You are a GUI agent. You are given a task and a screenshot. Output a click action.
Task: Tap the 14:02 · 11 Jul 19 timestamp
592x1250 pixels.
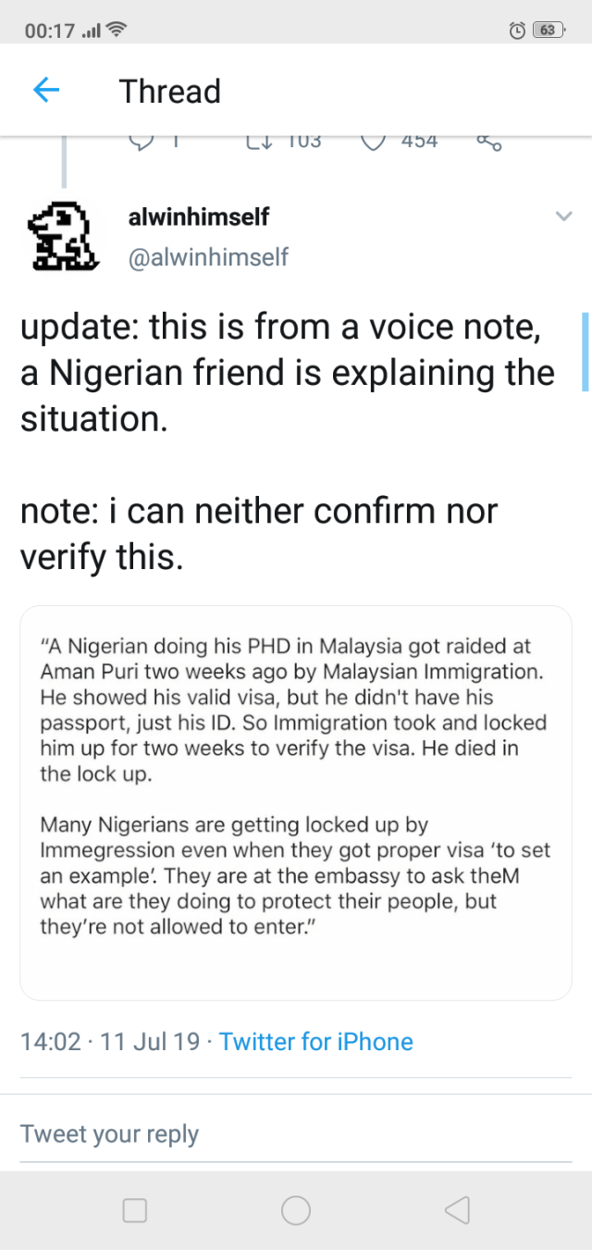[110, 1042]
